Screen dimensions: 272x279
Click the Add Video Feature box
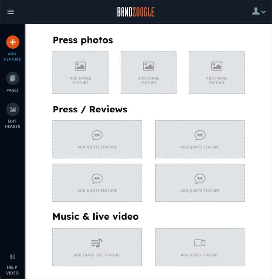click(x=200, y=247)
